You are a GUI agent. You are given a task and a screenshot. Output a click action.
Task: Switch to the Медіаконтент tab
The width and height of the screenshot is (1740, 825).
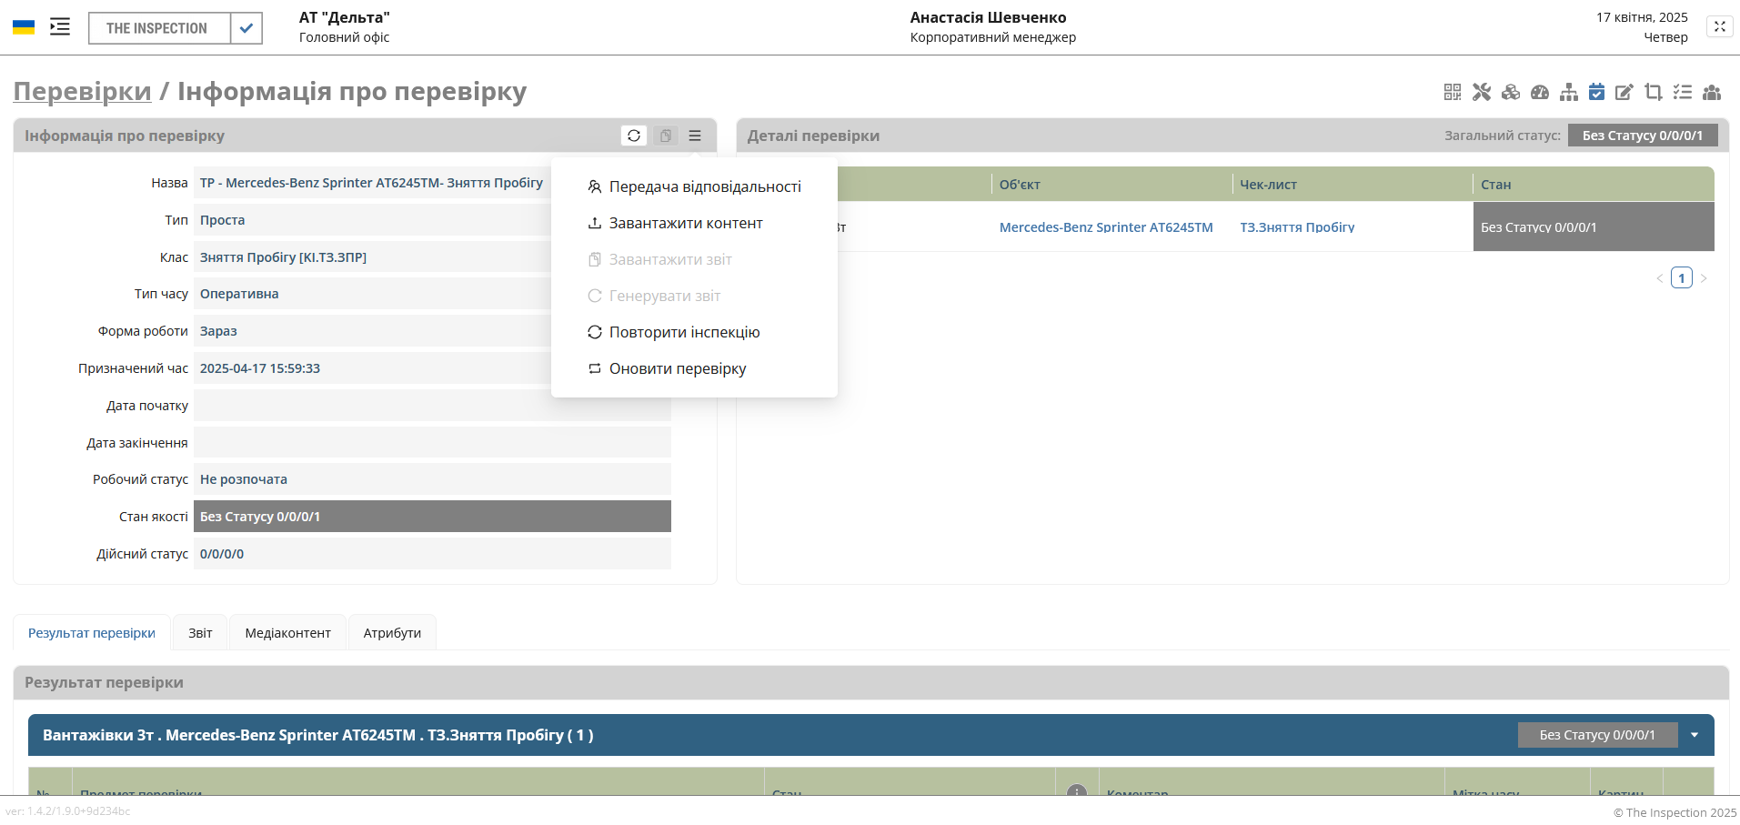click(287, 633)
